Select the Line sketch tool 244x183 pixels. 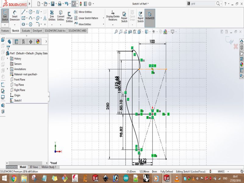23,12
